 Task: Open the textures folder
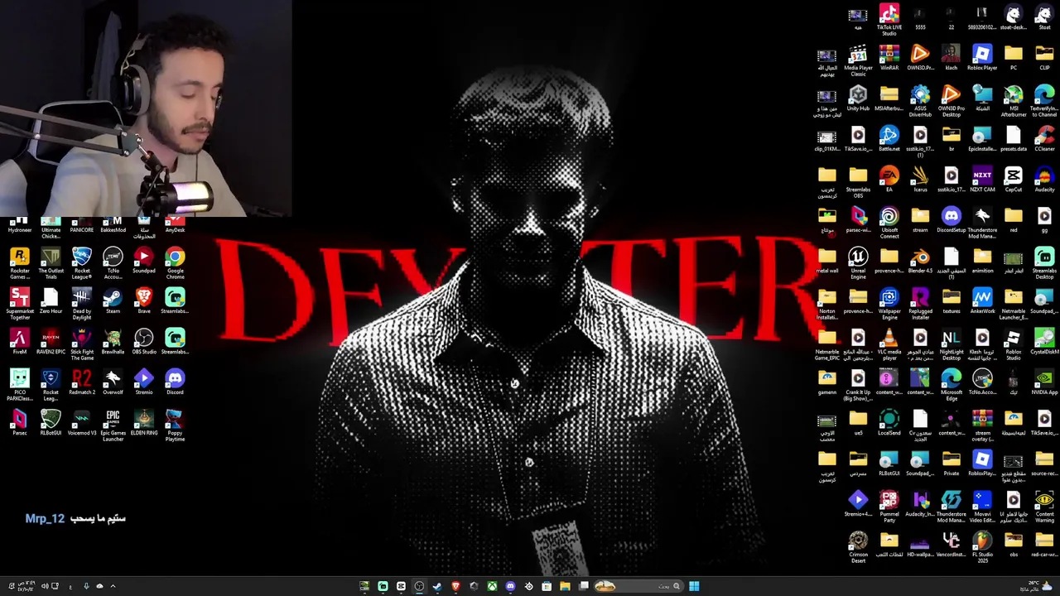click(951, 300)
